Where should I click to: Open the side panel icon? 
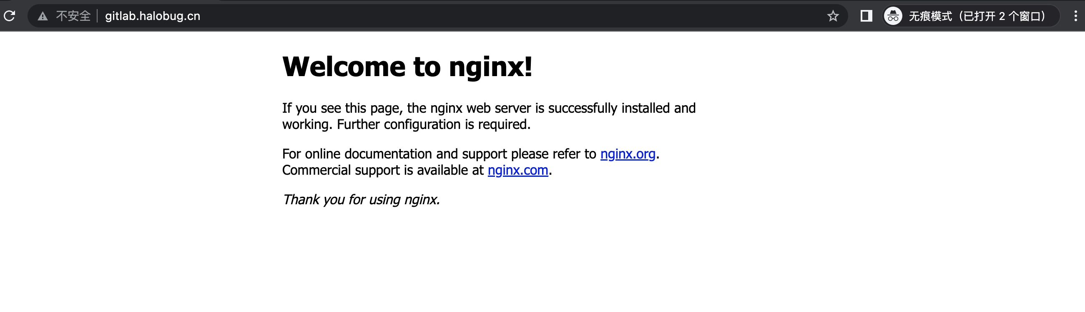pos(866,16)
